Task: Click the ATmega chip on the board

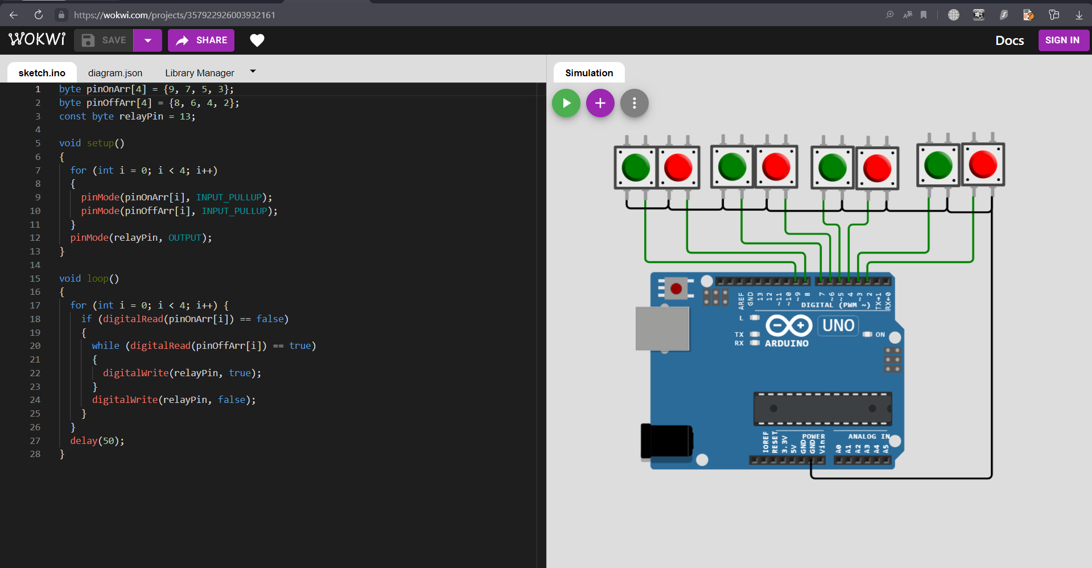Action: tap(822, 409)
